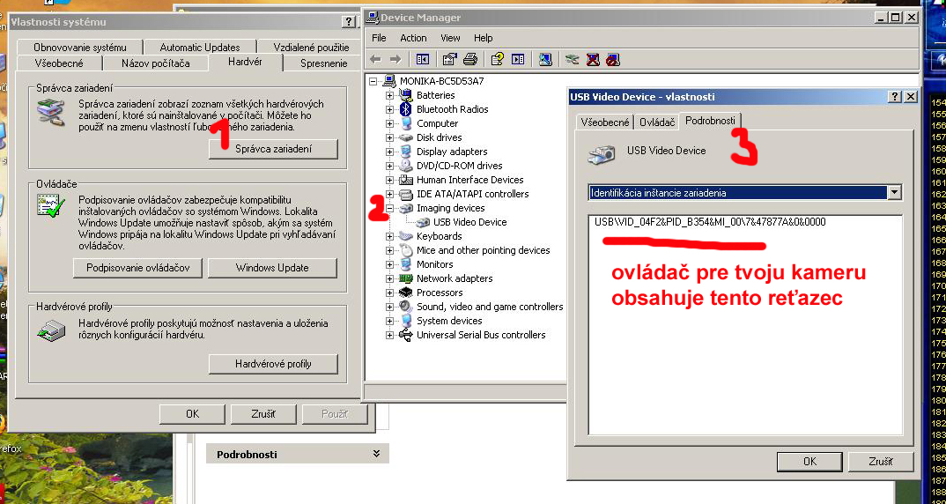Click OK in Vlastnosti systému dialog
The width and height of the screenshot is (946, 504).
(x=192, y=414)
